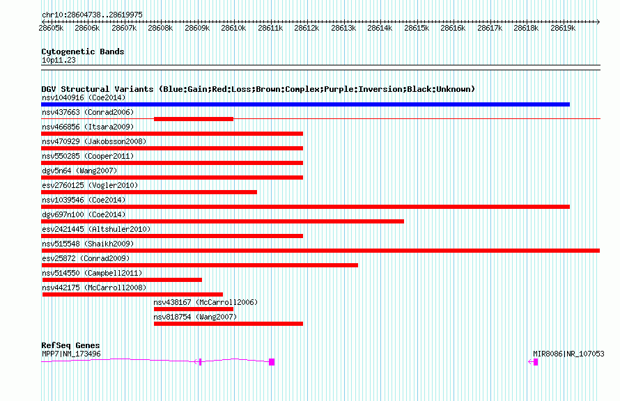Click the 28605k ruler tick label
The image size is (620, 401).
pos(51,28)
